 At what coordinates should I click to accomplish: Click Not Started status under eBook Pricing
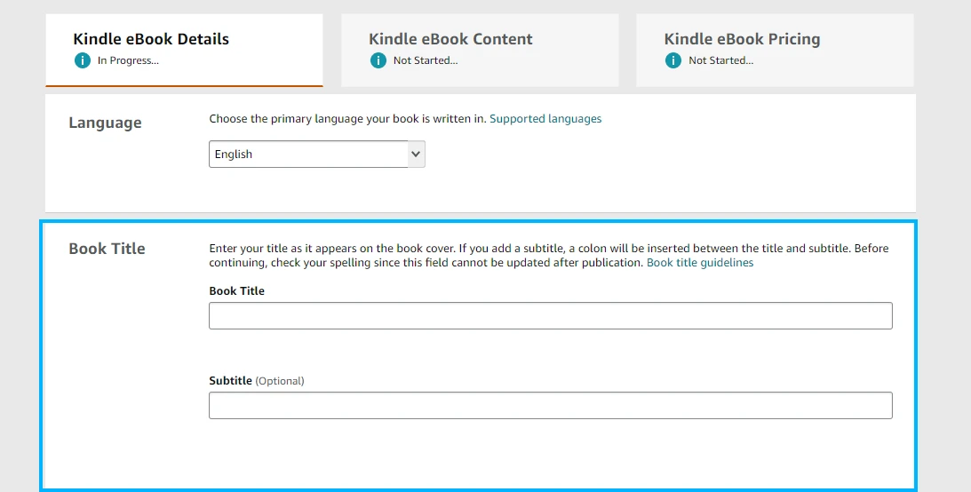click(720, 60)
